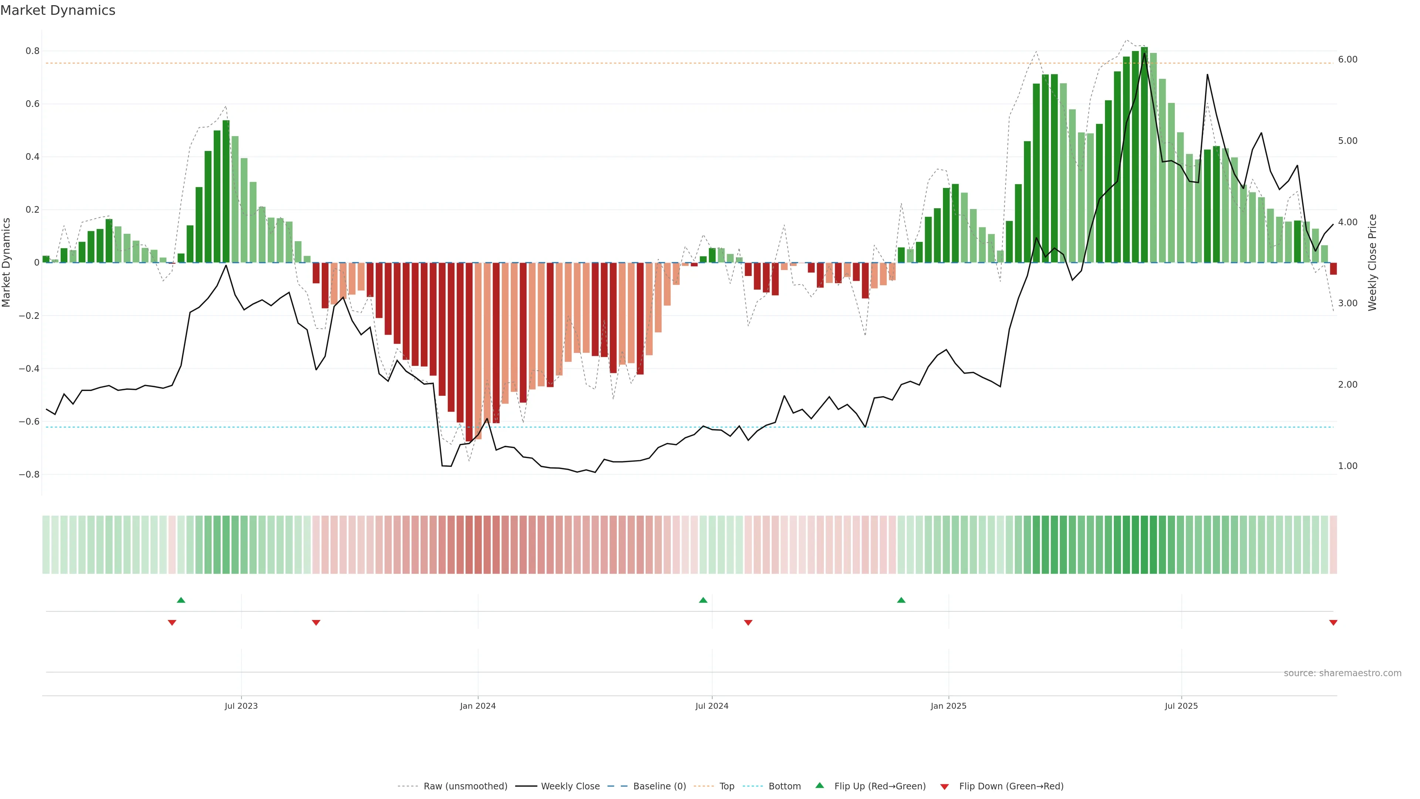Click the red flip-down marker after Jul 2024
Image resolution: width=1420 pixels, height=799 pixels.
tap(748, 623)
